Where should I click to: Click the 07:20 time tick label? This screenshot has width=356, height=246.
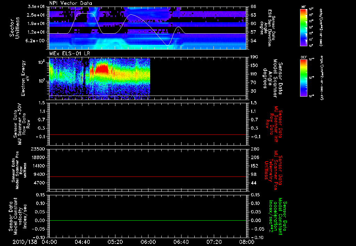(214, 242)
